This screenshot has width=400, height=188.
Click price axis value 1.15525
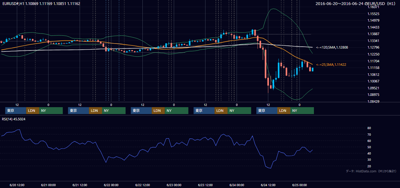point(373,14)
